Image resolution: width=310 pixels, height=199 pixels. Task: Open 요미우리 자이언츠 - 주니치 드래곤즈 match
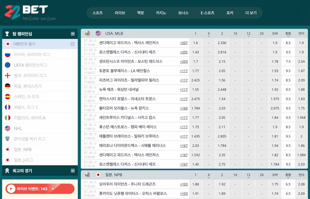127,184
